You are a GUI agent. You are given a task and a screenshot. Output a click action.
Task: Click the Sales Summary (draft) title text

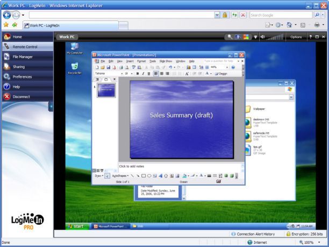(x=181, y=115)
